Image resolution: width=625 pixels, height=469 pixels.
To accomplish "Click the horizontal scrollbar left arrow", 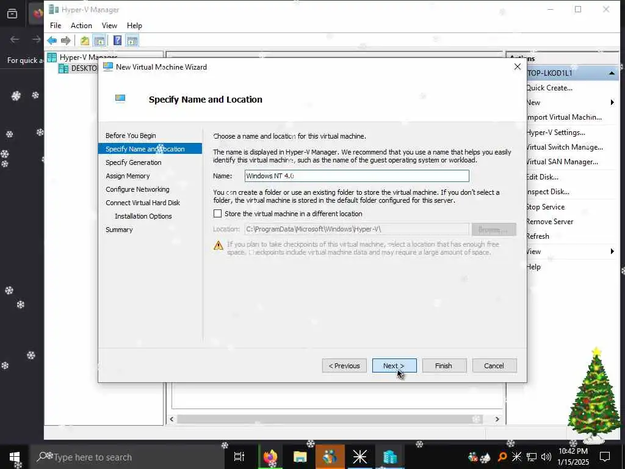I will (172, 419).
